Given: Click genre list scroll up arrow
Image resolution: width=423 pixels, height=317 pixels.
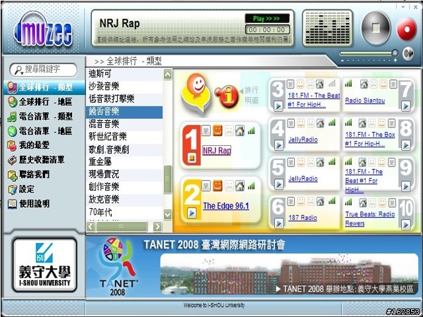Looking at the screenshot, I should coord(167,75).
